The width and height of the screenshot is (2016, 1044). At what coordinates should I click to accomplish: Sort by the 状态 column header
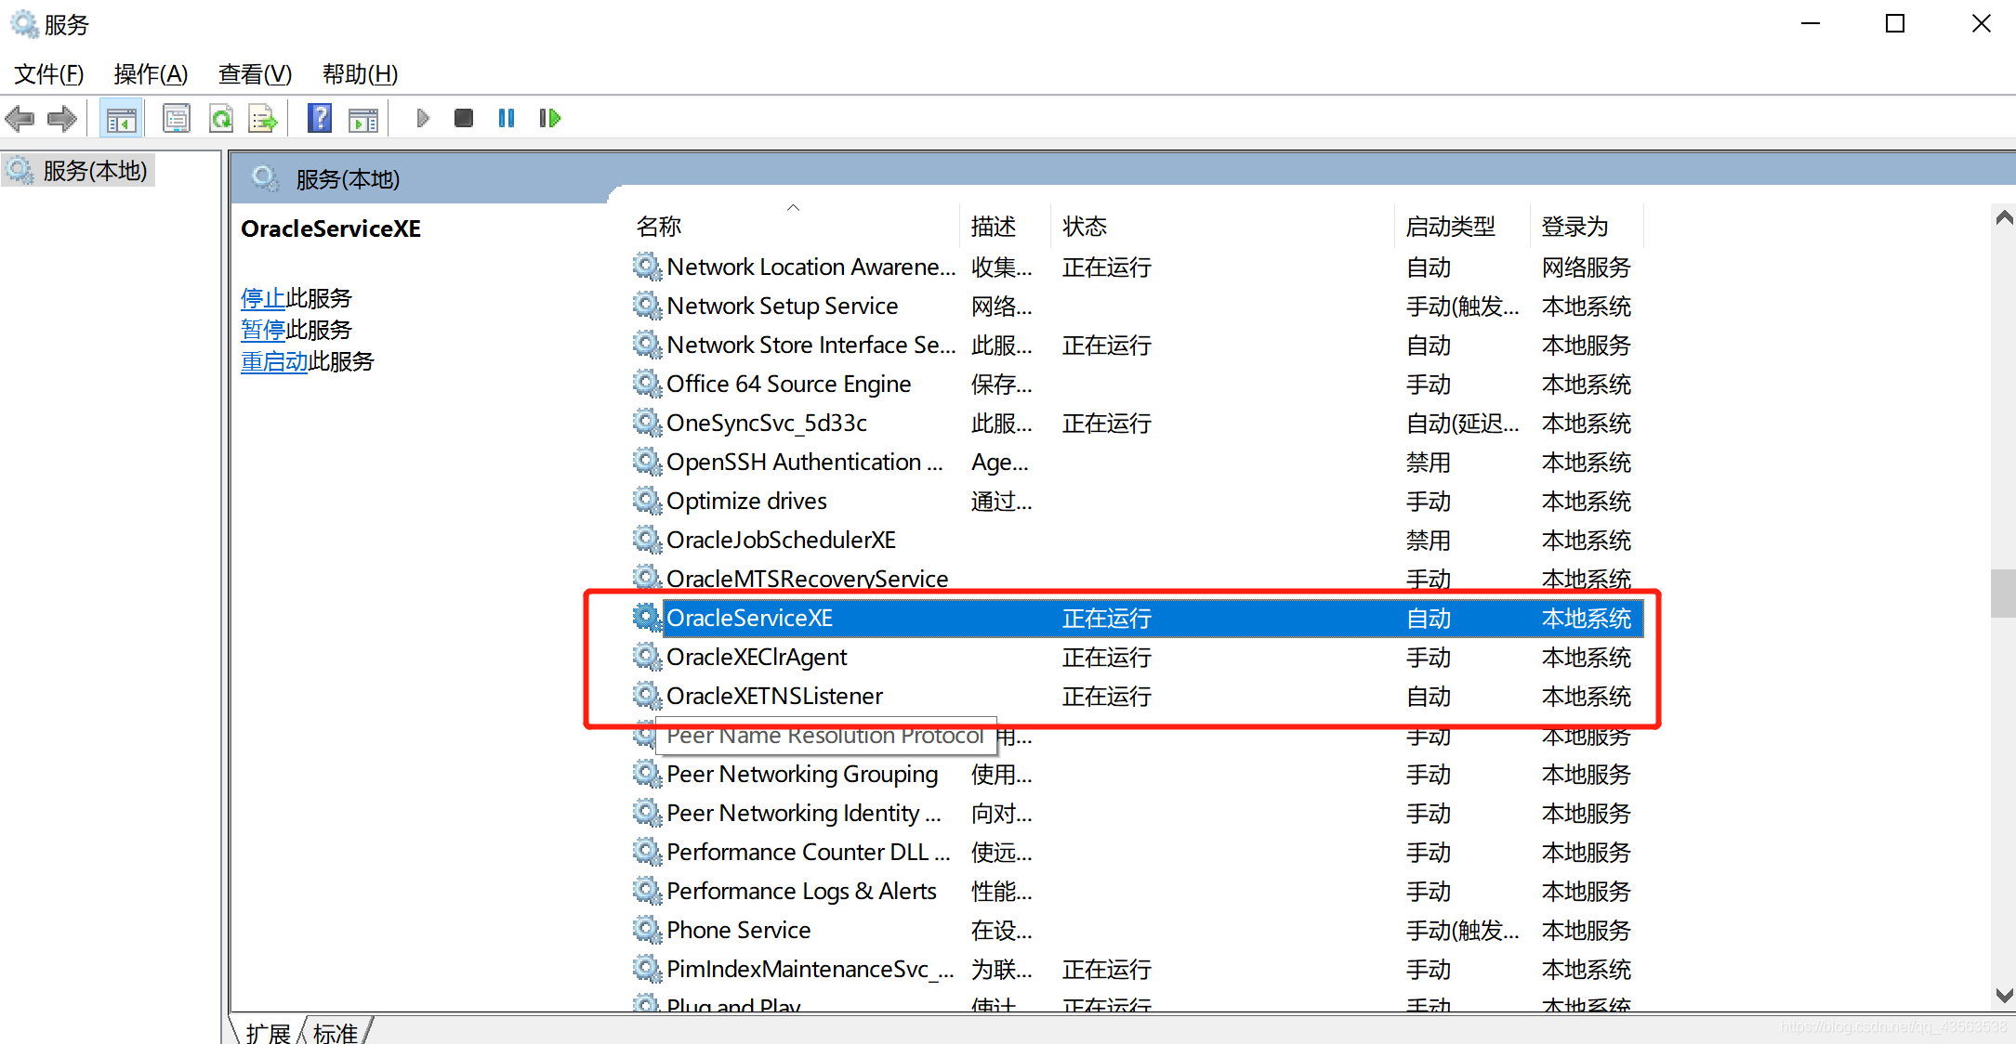(1222, 226)
